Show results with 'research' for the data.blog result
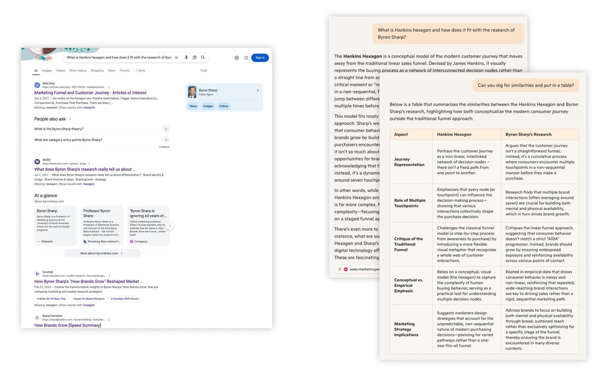The width and height of the screenshot is (607, 374). (89, 107)
